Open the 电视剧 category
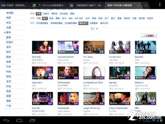Screen dimensions: 165x124 (10, 13)
